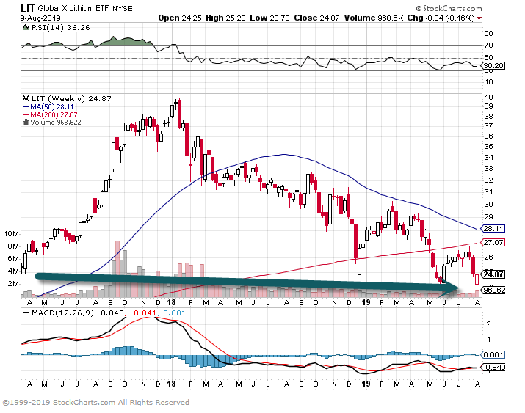Click the Chg -0.04 (-0.16%) value
The width and height of the screenshot is (525, 413).
point(441,18)
